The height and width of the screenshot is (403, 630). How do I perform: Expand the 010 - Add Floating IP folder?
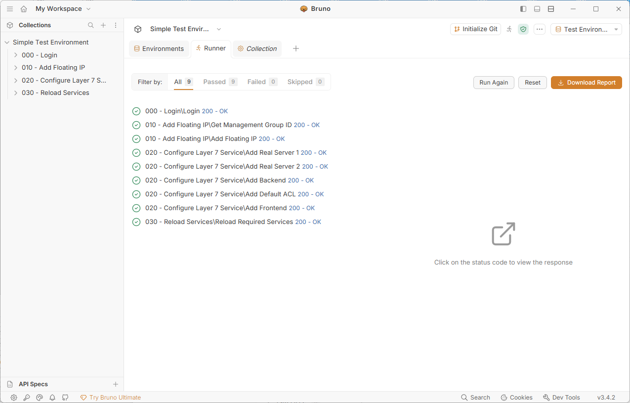click(x=16, y=68)
